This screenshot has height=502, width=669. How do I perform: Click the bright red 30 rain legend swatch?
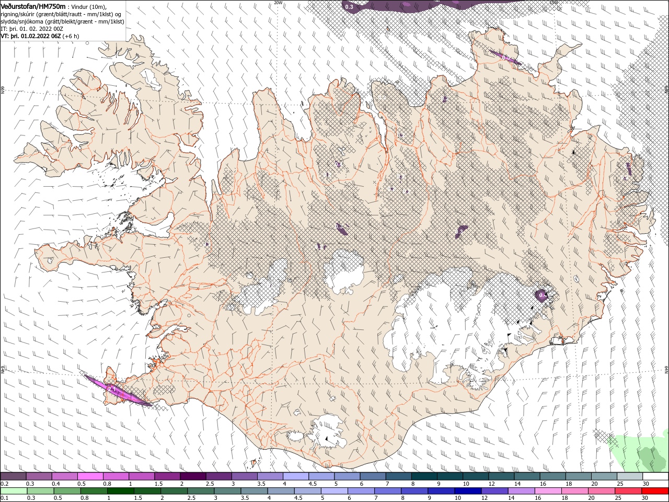[x=654, y=491]
